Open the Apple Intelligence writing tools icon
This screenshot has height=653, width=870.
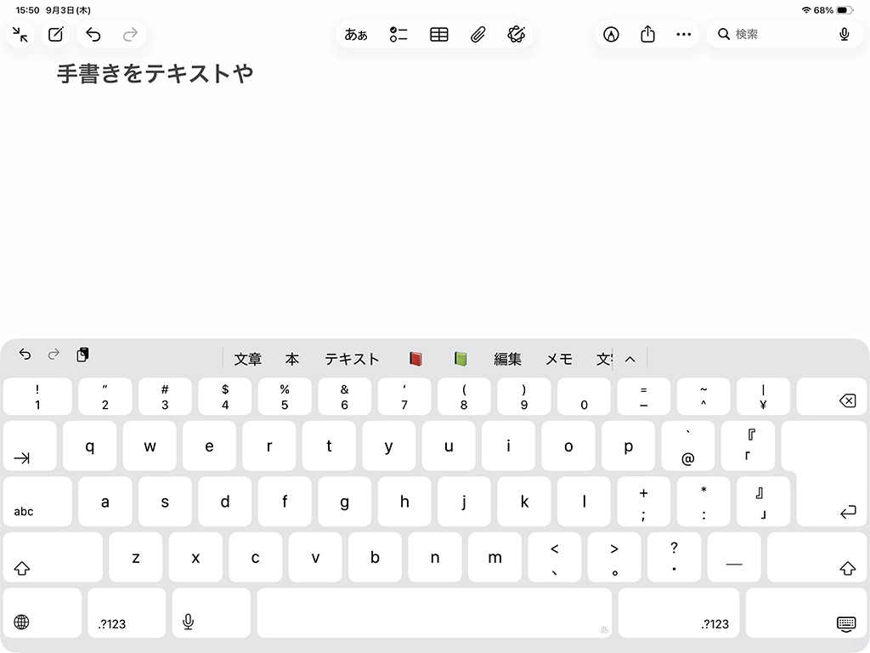[516, 34]
